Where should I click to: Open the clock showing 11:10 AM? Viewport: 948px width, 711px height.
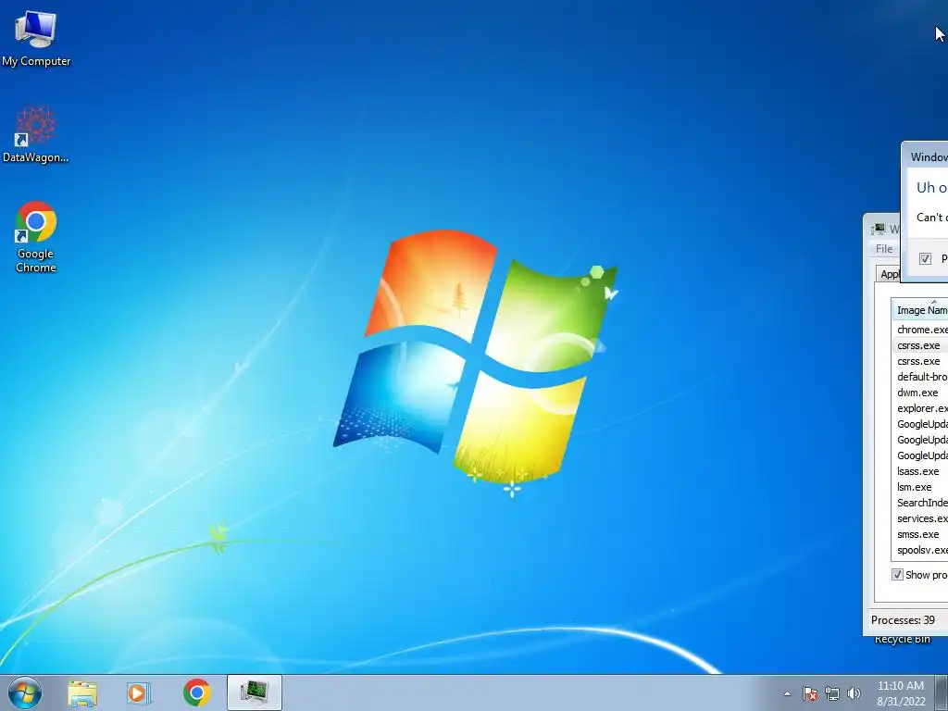(x=901, y=693)
